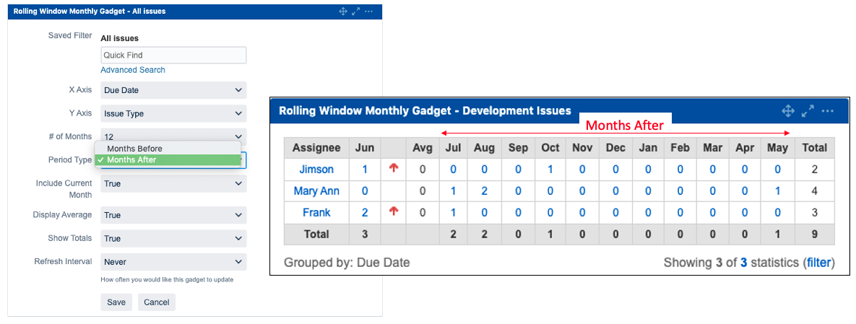Select Months Before option

pyautogui.click(x=135, y=149)
